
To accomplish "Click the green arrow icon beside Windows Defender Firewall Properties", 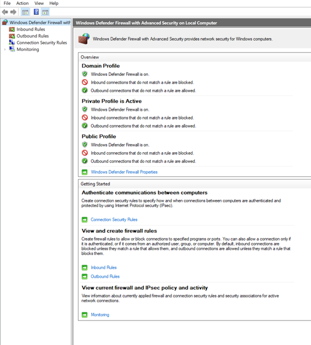I will tap(85, 172).
